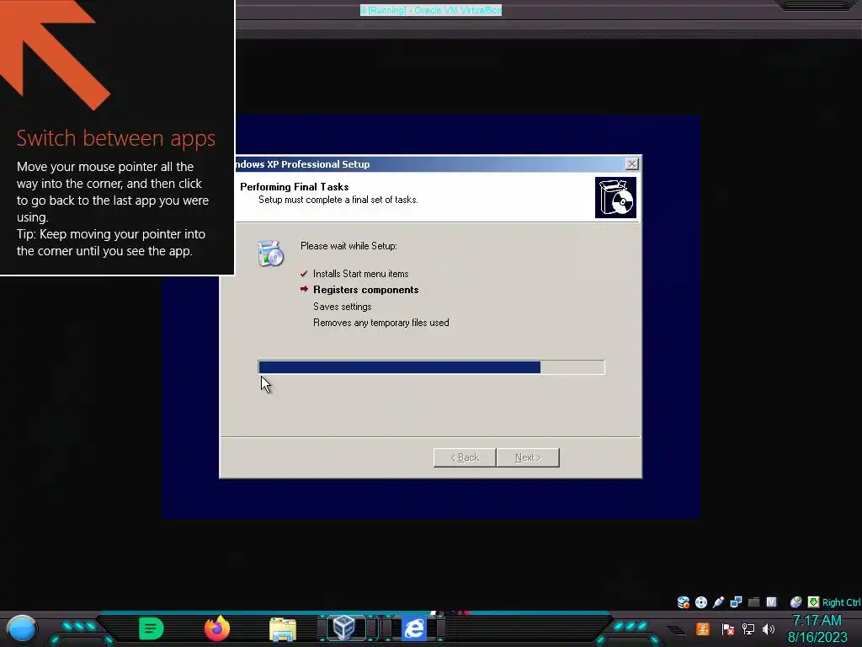Open the volume speaker tray icon
The height and width of the screenshot is (647, 862).
pos(769,628)
